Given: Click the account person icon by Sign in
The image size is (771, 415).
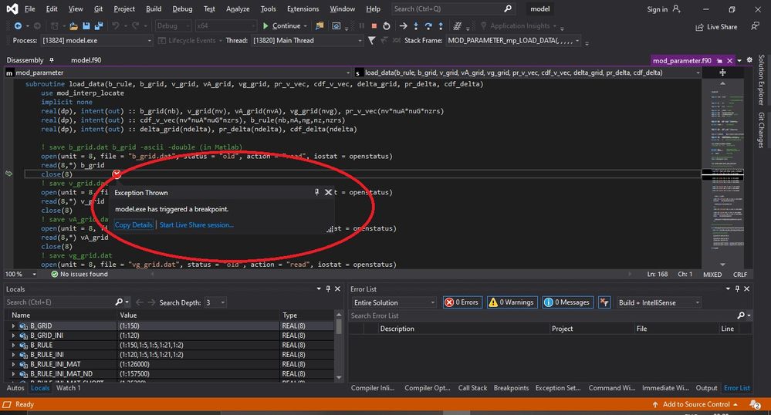Looking at the screenshot, I should tap(677, 8).
